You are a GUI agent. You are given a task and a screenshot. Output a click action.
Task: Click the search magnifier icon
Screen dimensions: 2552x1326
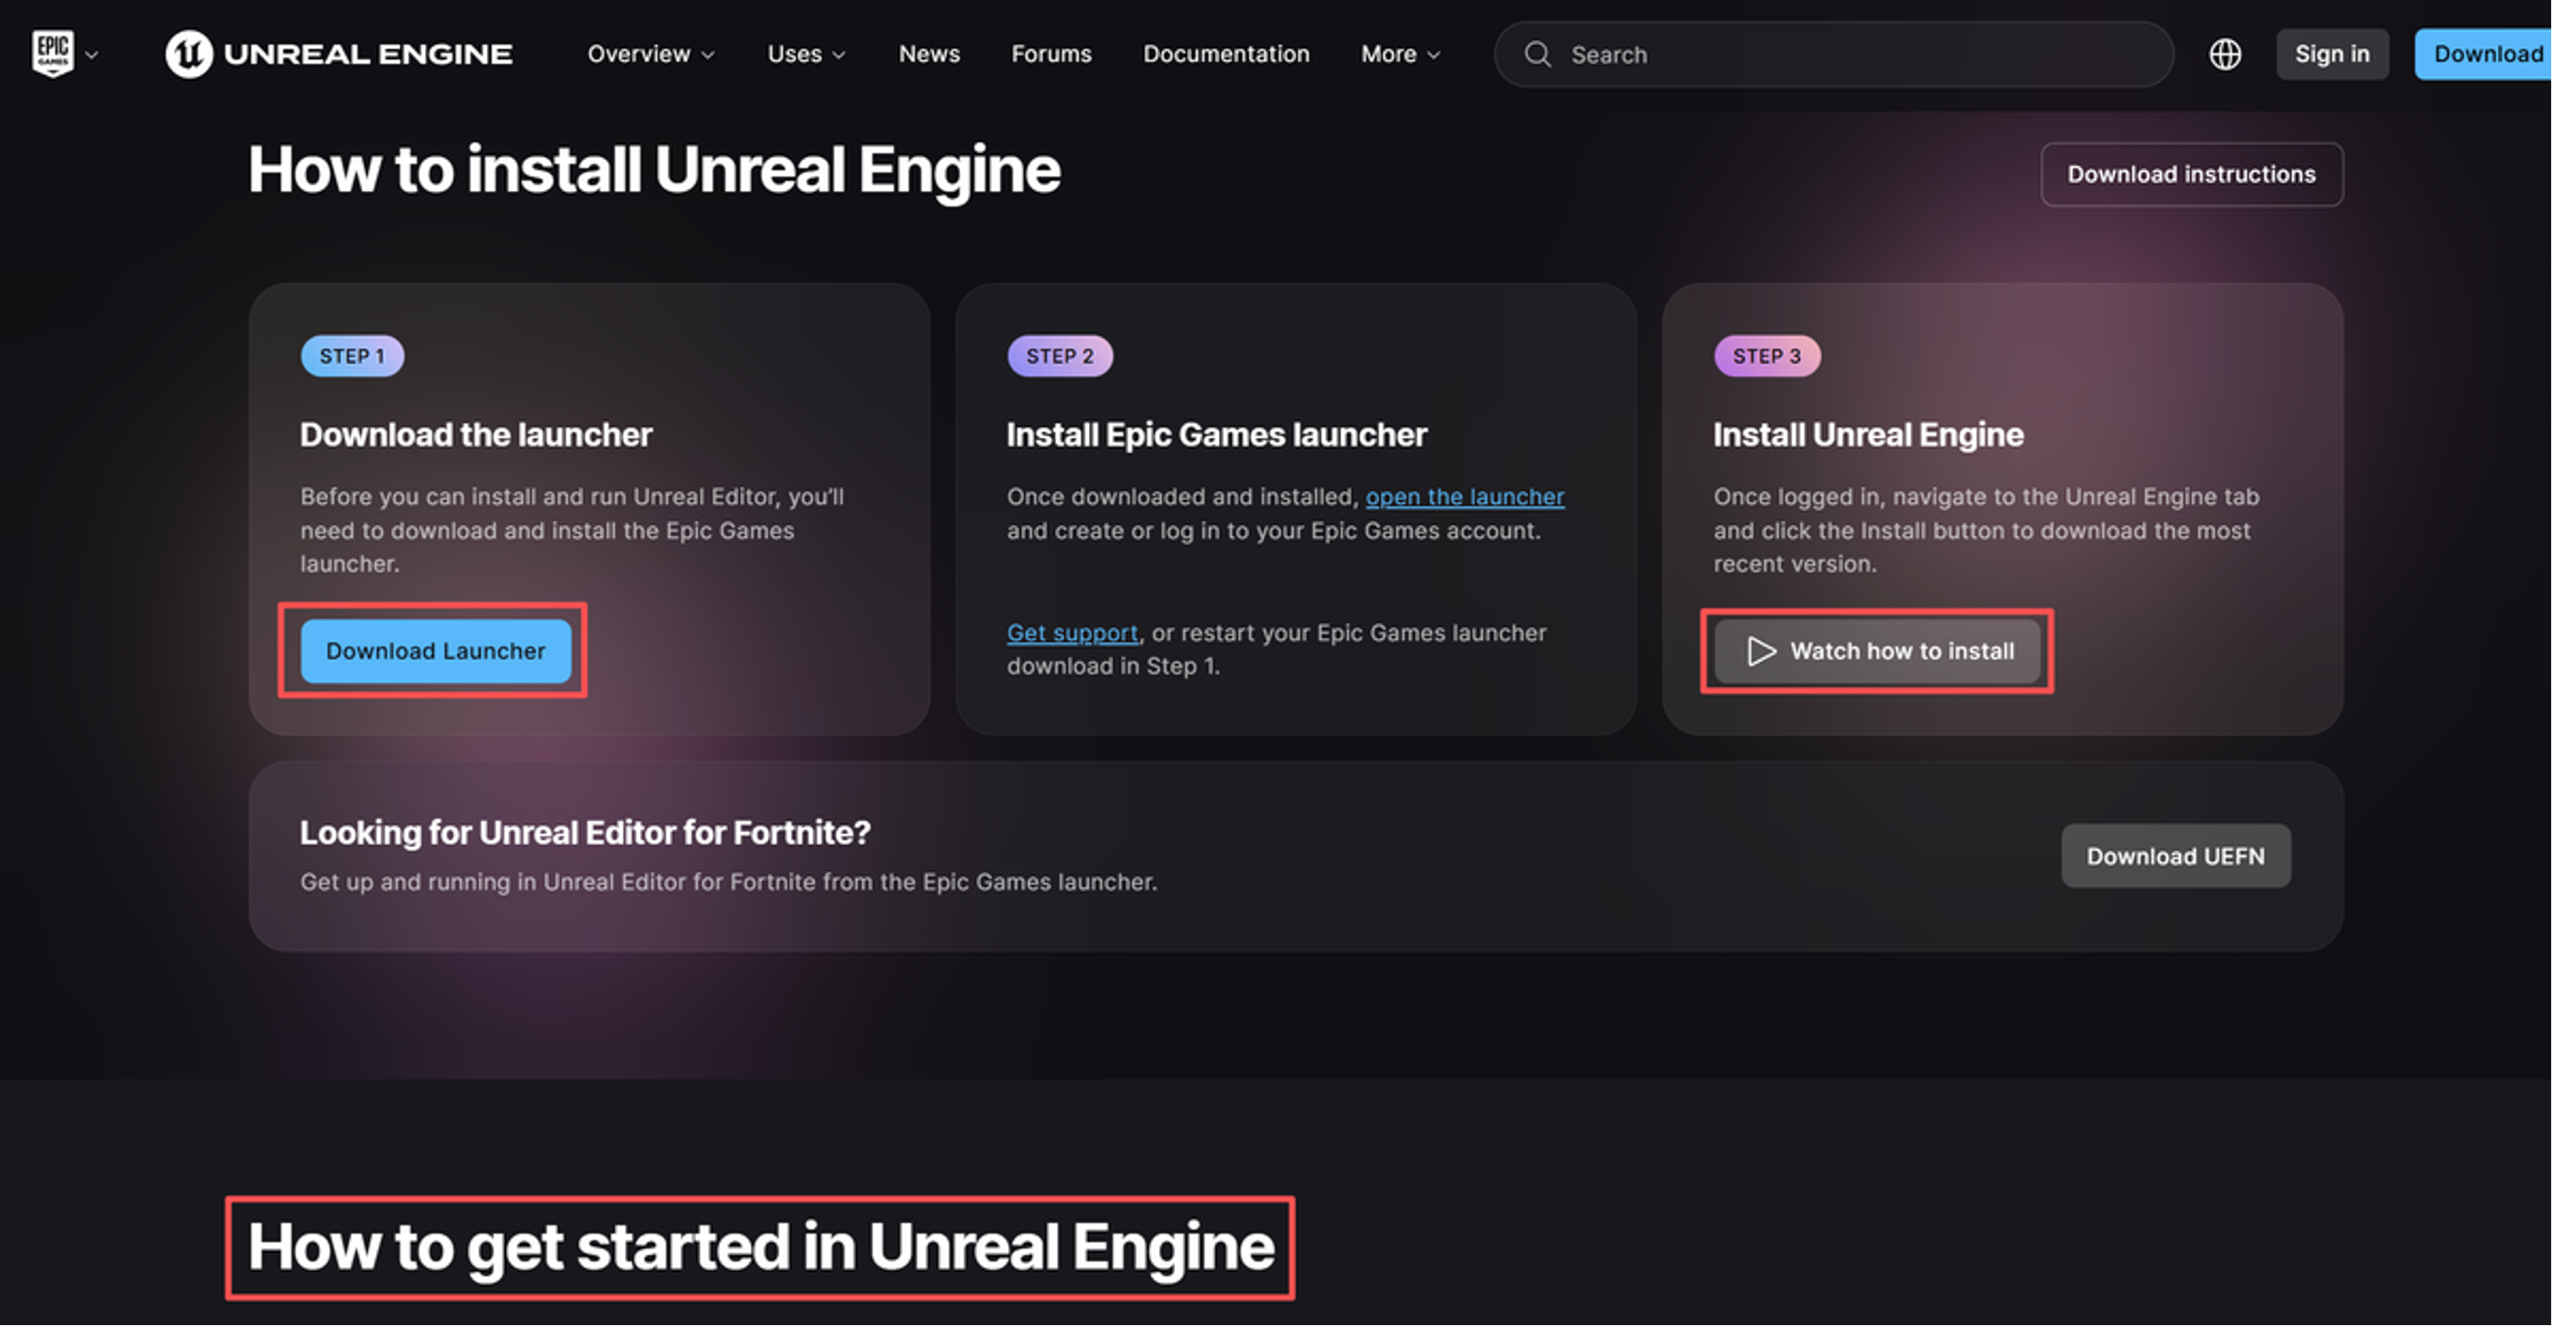click(1538, 54)
